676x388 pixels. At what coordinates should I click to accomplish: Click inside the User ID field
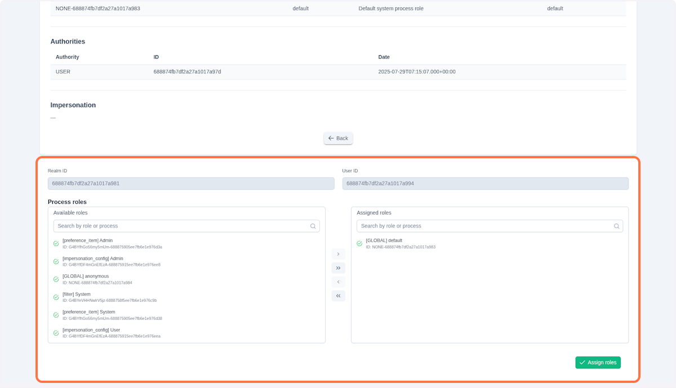(485, 183)
